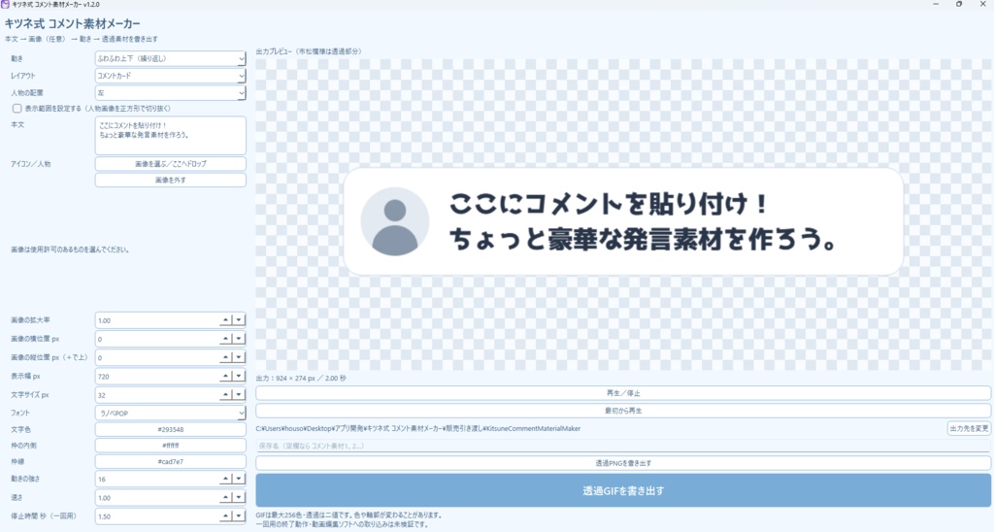Decrease 文字サイズ px with the down arrow

point(239,394)
